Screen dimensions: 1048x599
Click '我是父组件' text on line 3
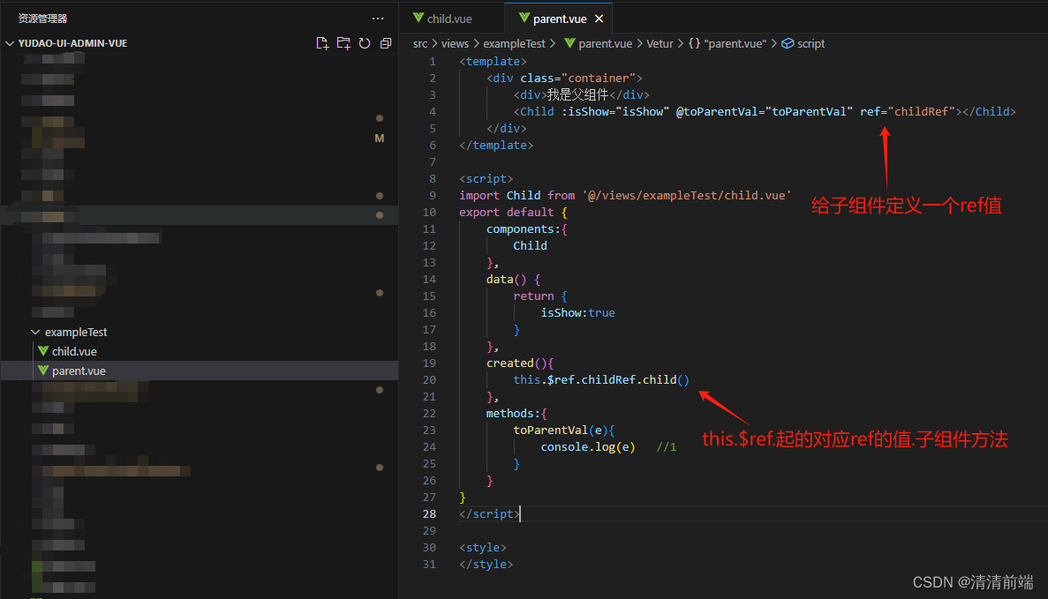click(577, 94)
